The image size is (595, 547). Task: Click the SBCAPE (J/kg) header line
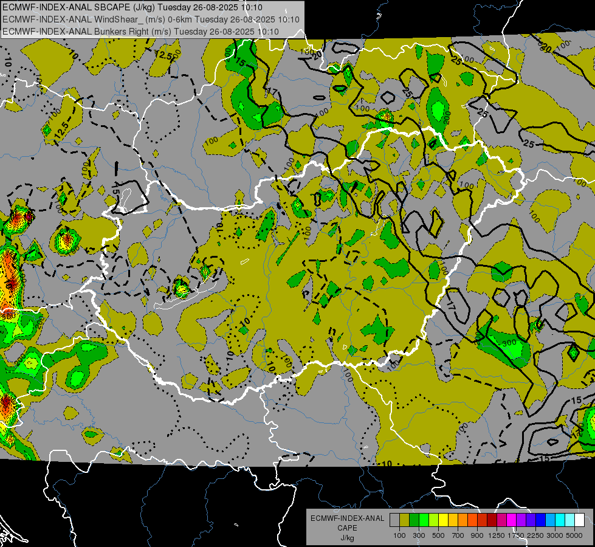(x=132, y=7)
